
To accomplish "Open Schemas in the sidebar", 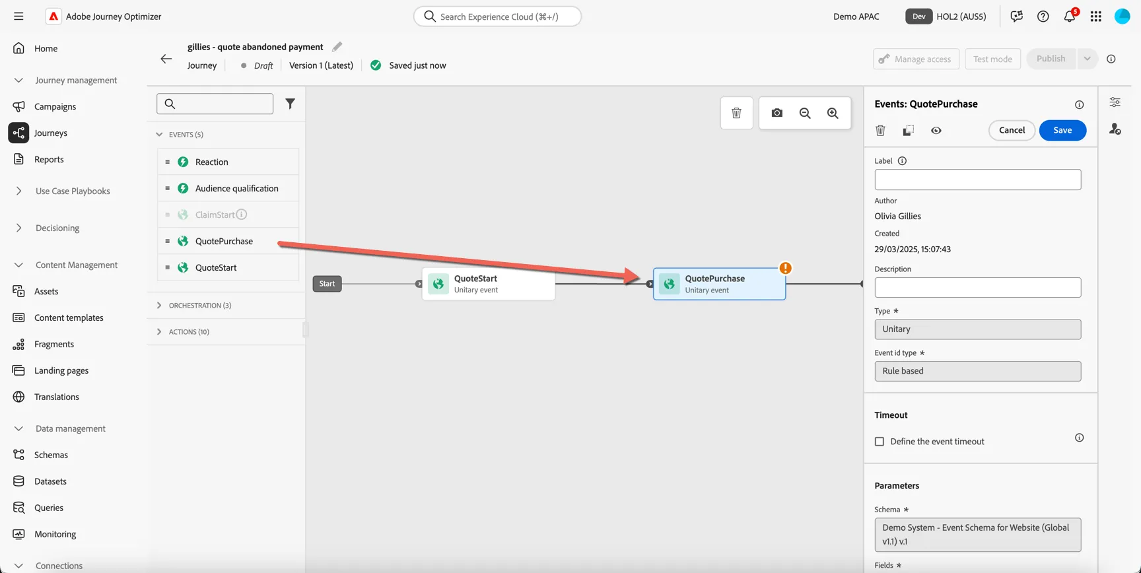I will tap(51, 455).
